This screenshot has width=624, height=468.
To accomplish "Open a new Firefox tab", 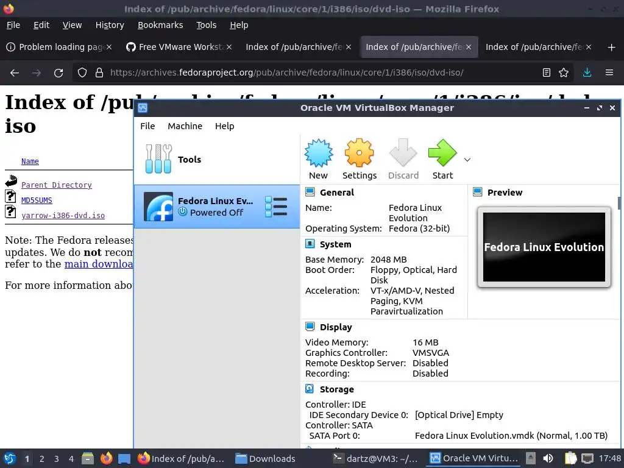I will tap(611, 48).
